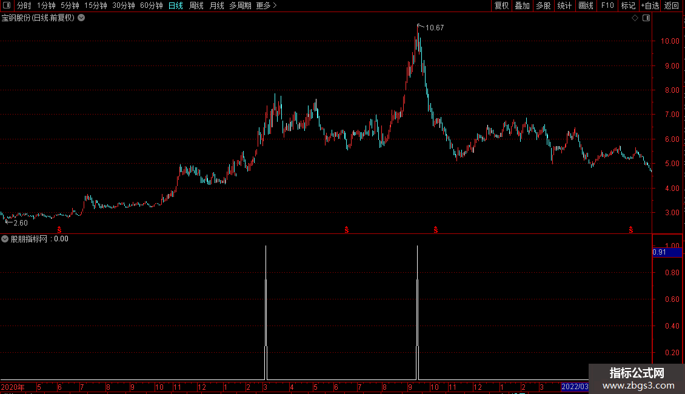The width and height of the screenshot is (685, 394).
Task: Switch to 分时 intraday view
Action: click(24, 5)
